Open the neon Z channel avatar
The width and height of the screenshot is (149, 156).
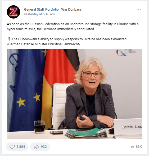click(x=13, y=12)
